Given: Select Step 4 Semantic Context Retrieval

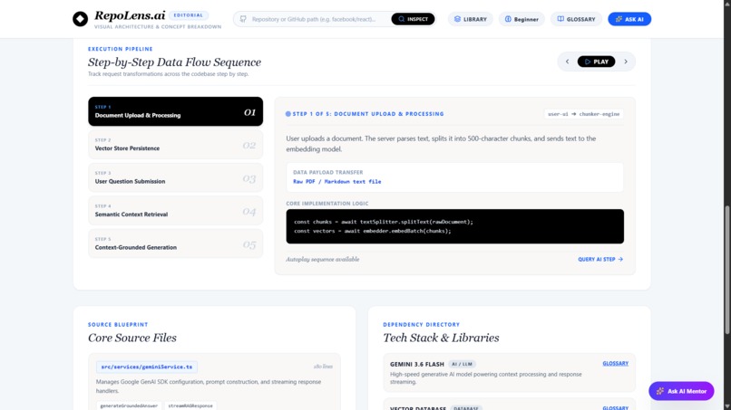Looking at the screenshot, I should tap(175, 210).
